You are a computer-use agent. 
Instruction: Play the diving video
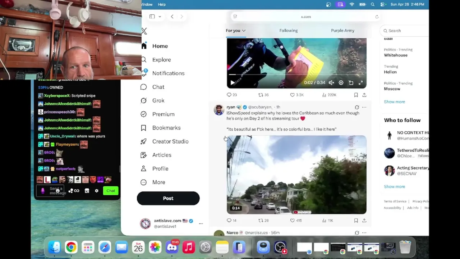coord(233,83)
